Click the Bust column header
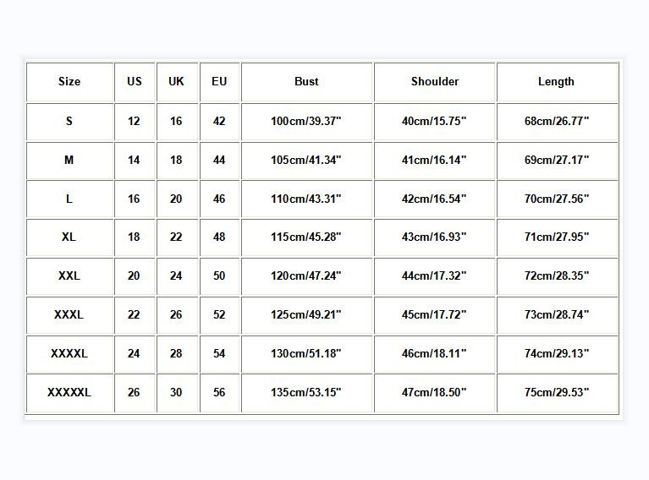The height and width of the screenshot is (480, 649). (306, 82)
